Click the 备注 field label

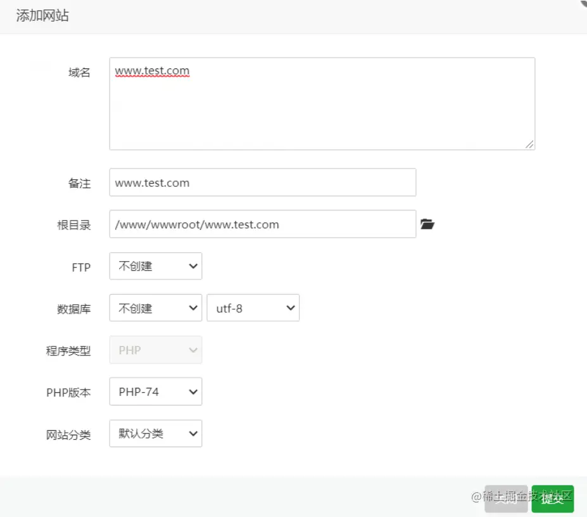[x=79, y=184]
